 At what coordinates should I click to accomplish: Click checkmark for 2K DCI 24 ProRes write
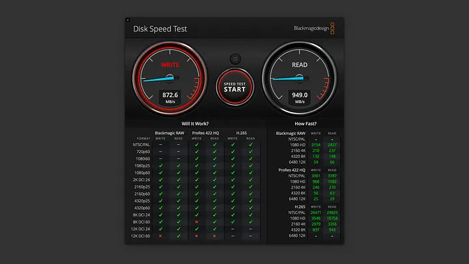pyautogui.click(x=197, y=180)
